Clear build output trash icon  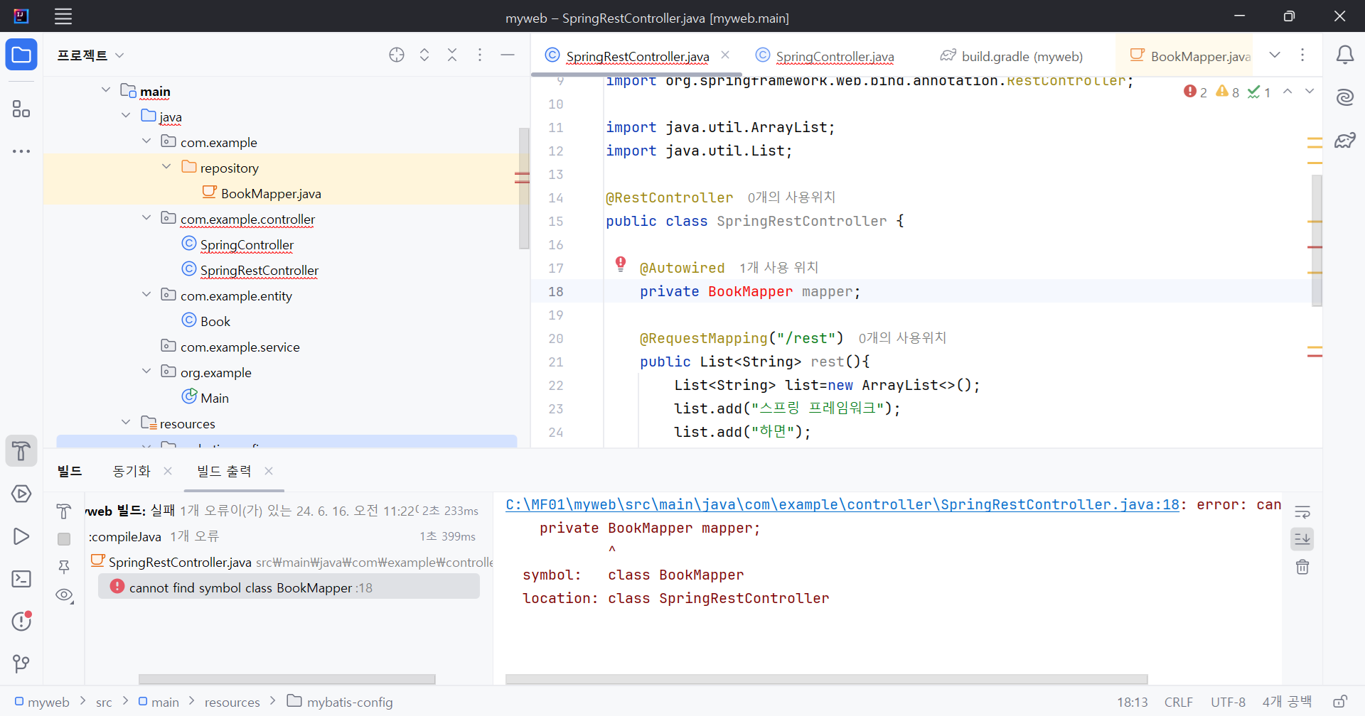[1302, 567]
